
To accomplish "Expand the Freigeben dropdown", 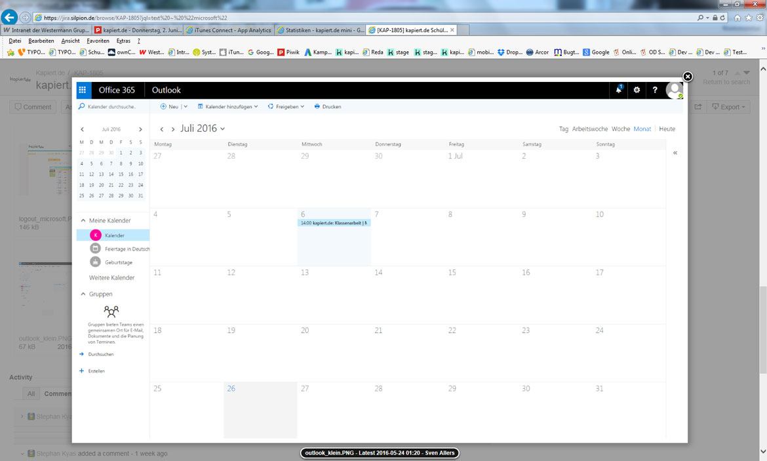I will pos(286,106).
